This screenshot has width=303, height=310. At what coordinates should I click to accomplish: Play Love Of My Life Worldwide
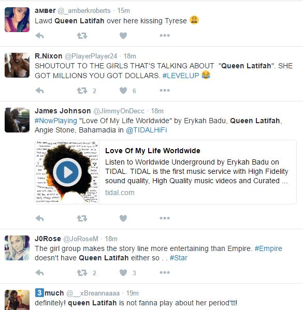coord(67,172)
